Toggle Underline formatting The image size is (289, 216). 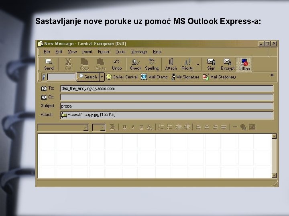(x=141, y=127)
